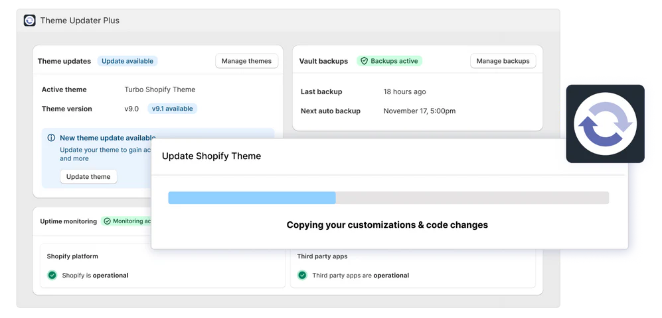Click the green check beside Third party apps
The height and width of the screenshot is (318, 662).
(x=302, y=276)
